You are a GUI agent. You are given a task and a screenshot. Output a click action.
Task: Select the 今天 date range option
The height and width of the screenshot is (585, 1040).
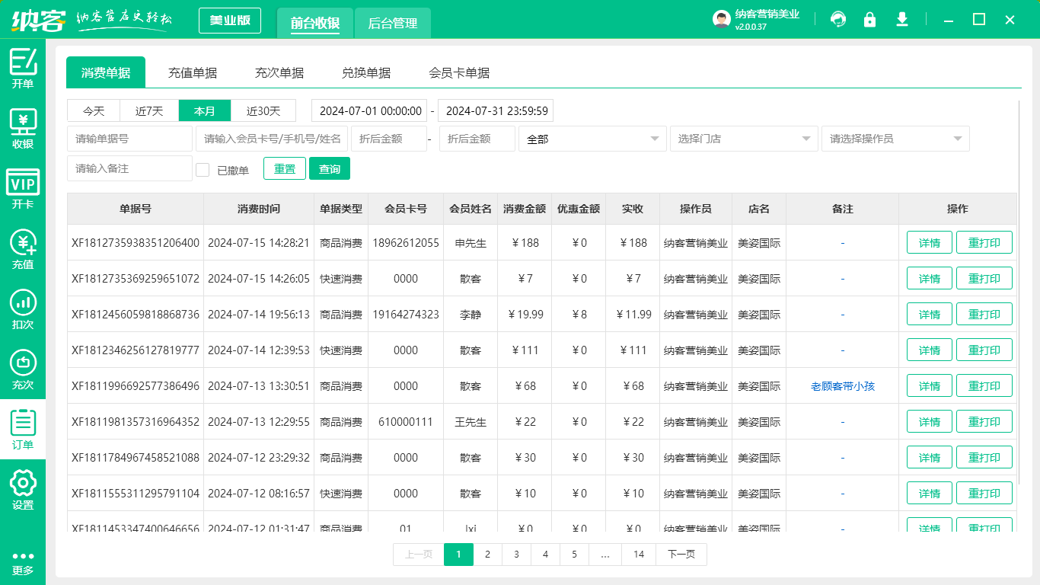coord(94,111)
